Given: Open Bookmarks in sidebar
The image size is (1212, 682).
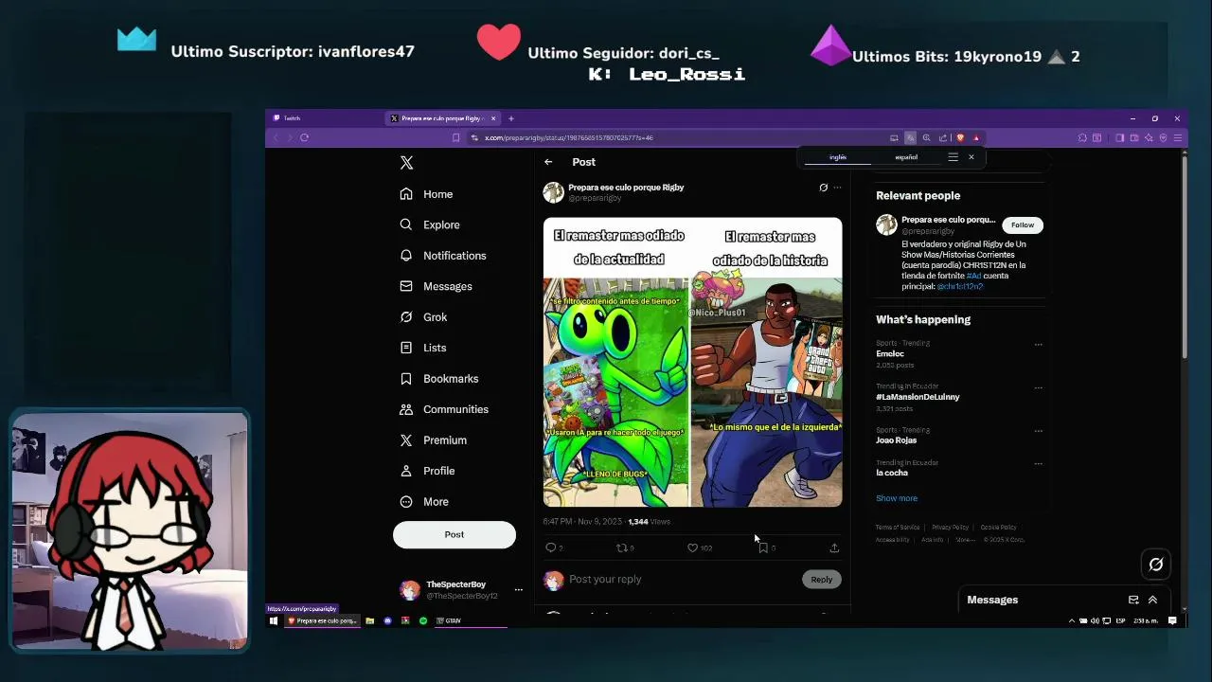Looking at the screenshot, I should click(438, 379).
